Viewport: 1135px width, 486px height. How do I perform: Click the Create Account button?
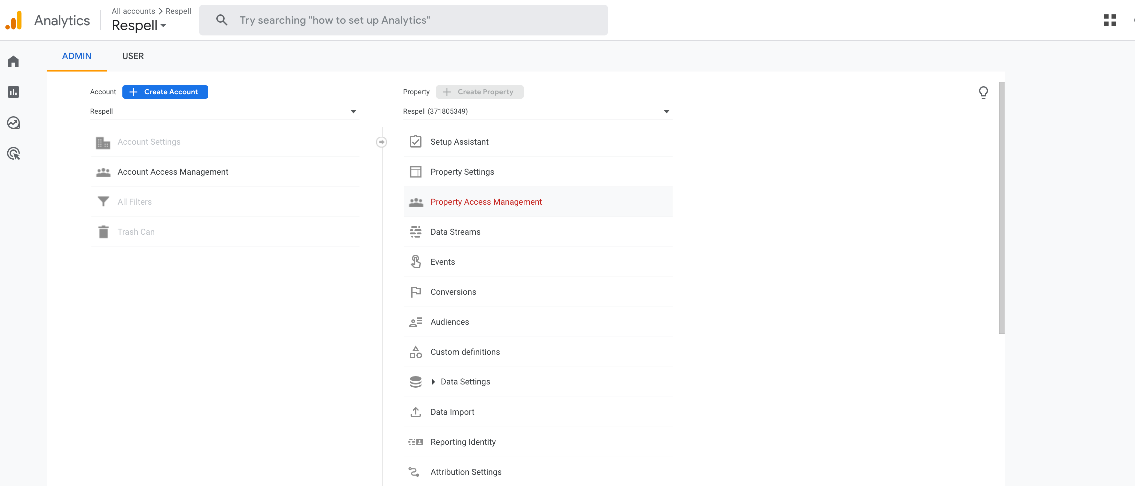(x=165, y=92)
